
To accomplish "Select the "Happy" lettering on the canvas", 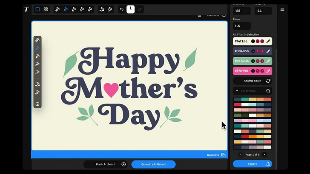I will tap(129, 60).
